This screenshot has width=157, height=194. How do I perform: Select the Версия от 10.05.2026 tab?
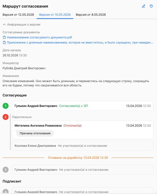point(55,14)
